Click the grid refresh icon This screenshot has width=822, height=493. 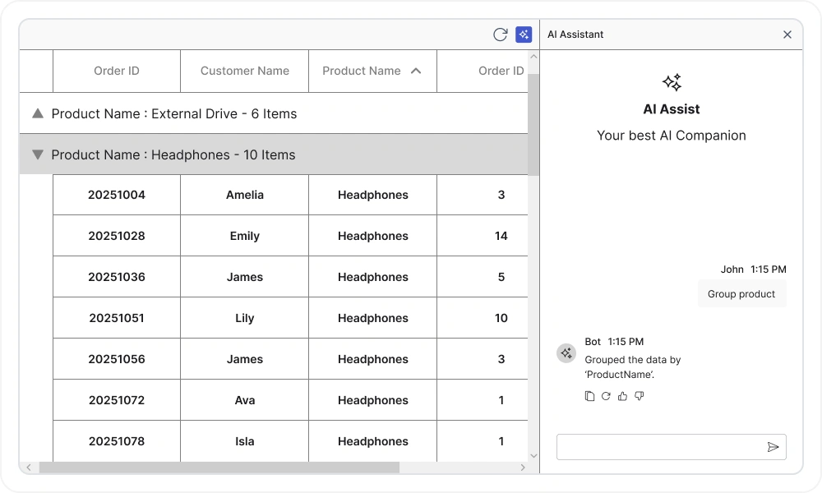coord(500,35)
